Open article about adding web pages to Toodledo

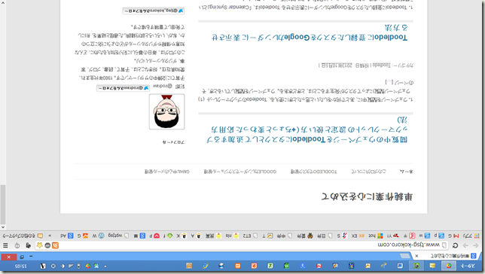(307, 130)
